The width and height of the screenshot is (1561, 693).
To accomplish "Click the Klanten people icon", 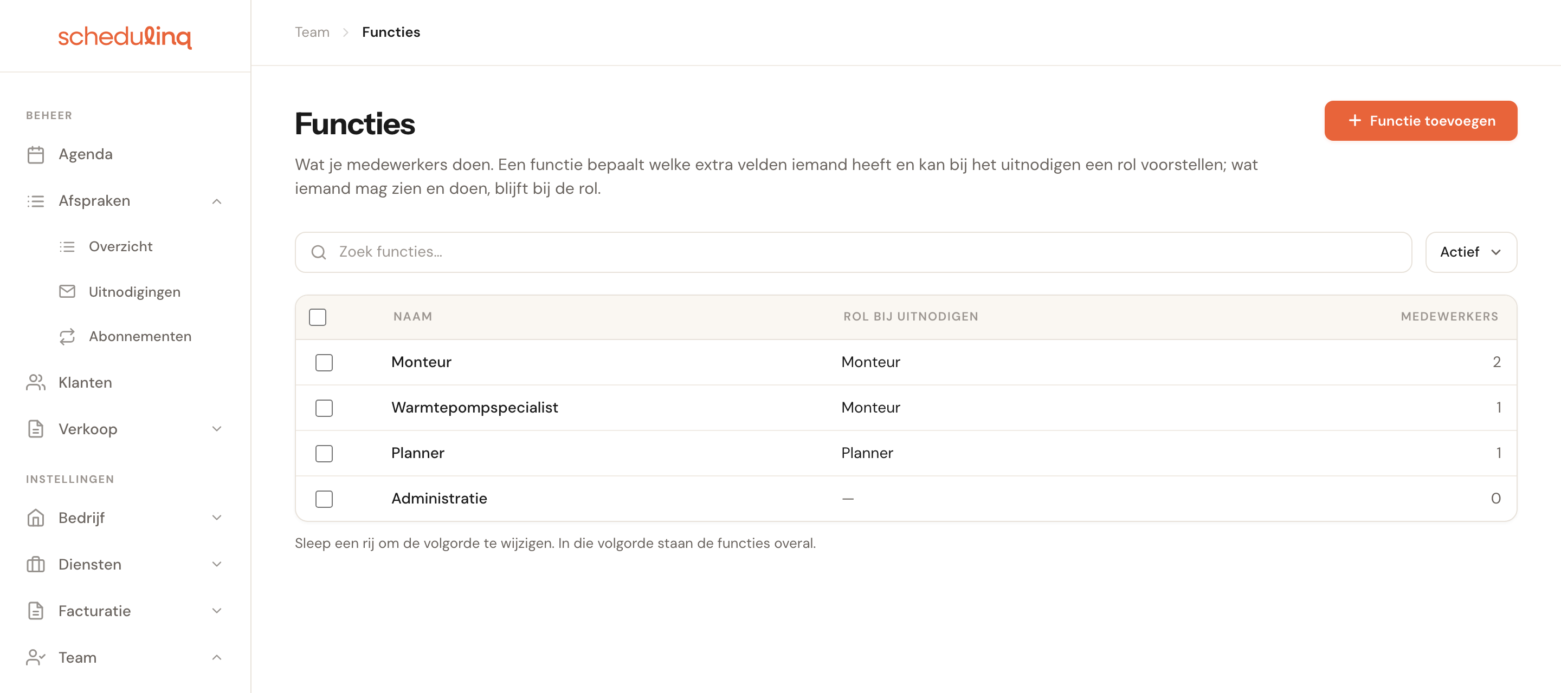I will (36, 383).
